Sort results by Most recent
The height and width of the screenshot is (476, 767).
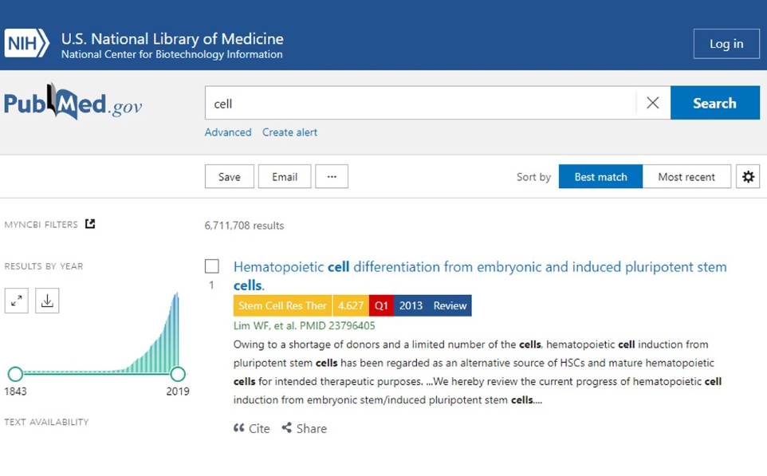click(686, 177)
